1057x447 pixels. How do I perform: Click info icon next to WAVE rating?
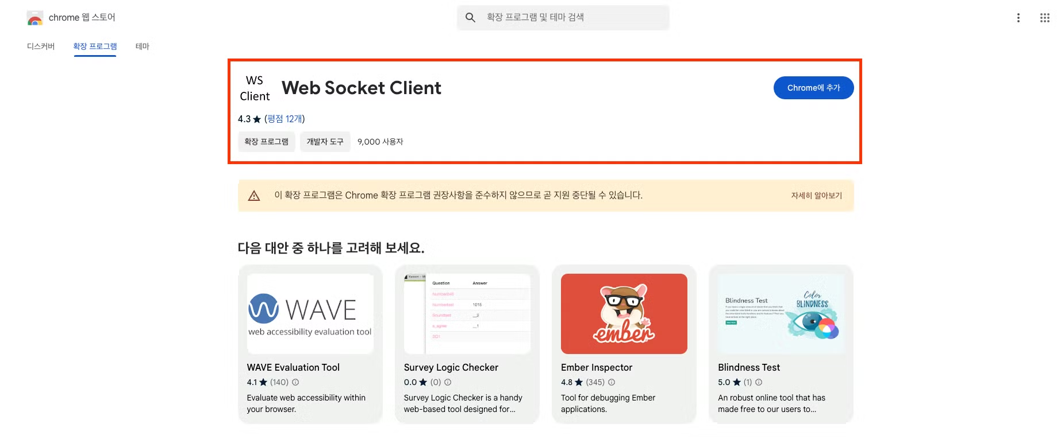point(295,382)
